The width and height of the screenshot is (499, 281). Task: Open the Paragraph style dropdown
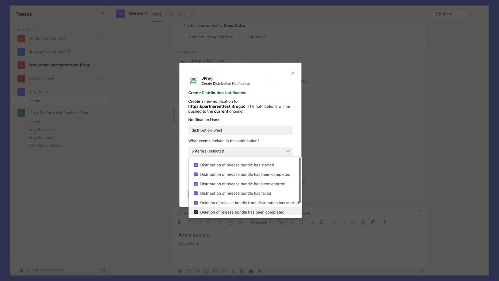click(x=261, y=222)
